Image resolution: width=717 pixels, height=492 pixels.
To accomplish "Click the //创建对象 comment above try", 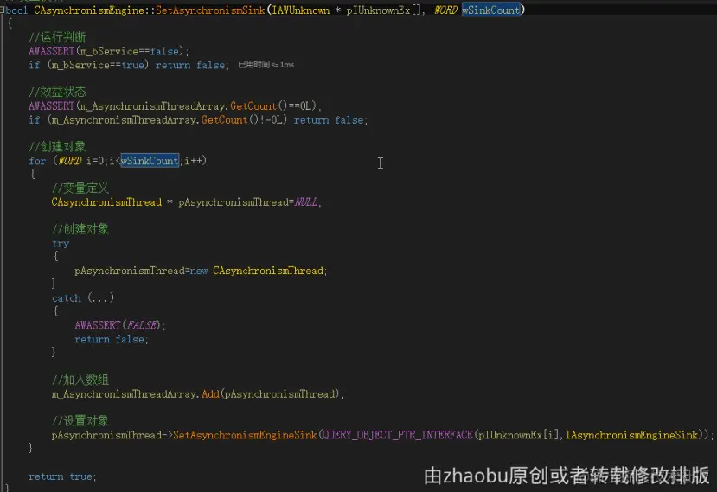I will point(80,229).
